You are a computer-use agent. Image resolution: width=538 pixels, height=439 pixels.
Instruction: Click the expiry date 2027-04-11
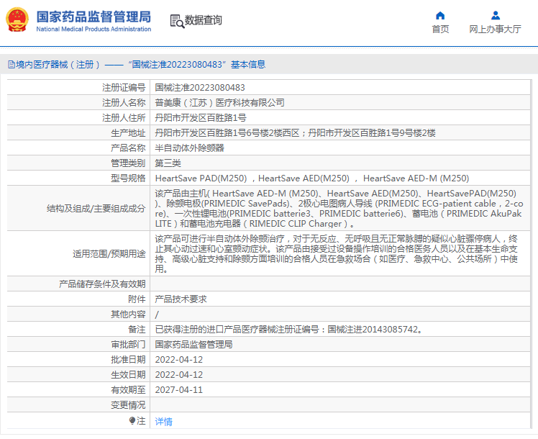[x=179, y=389]
